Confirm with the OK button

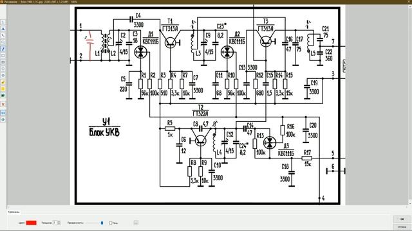click(402, 219)
